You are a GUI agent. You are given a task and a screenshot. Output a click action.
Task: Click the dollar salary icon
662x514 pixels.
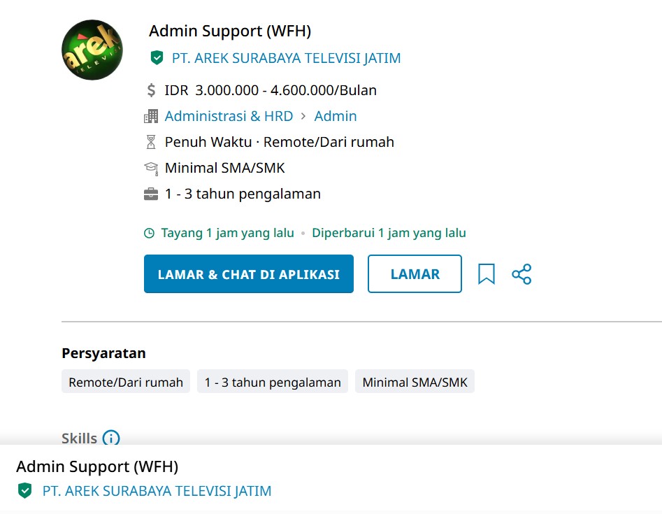point(151,90)
